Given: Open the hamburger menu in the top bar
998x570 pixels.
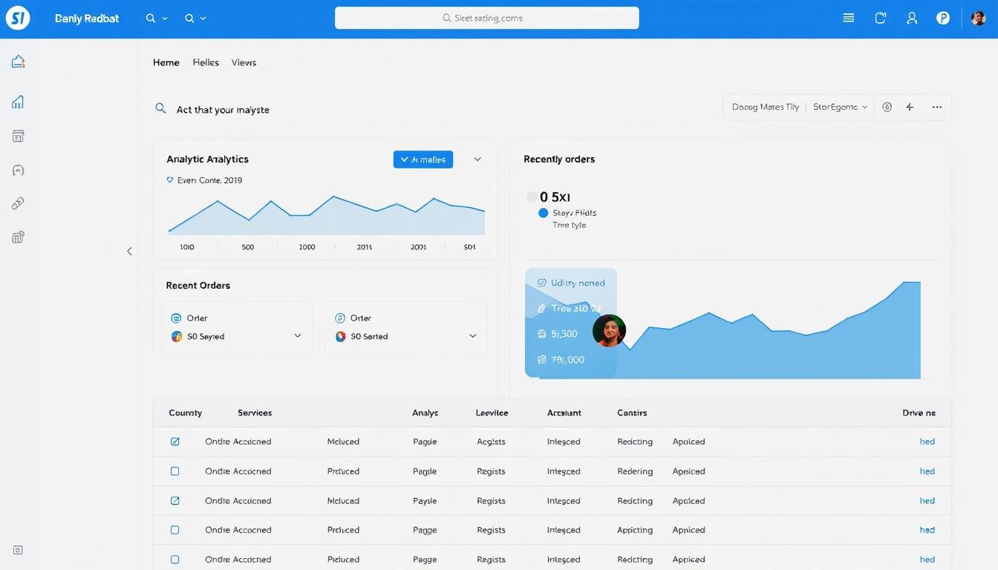Looking at the screenshot, I should (x=848, y=17).
